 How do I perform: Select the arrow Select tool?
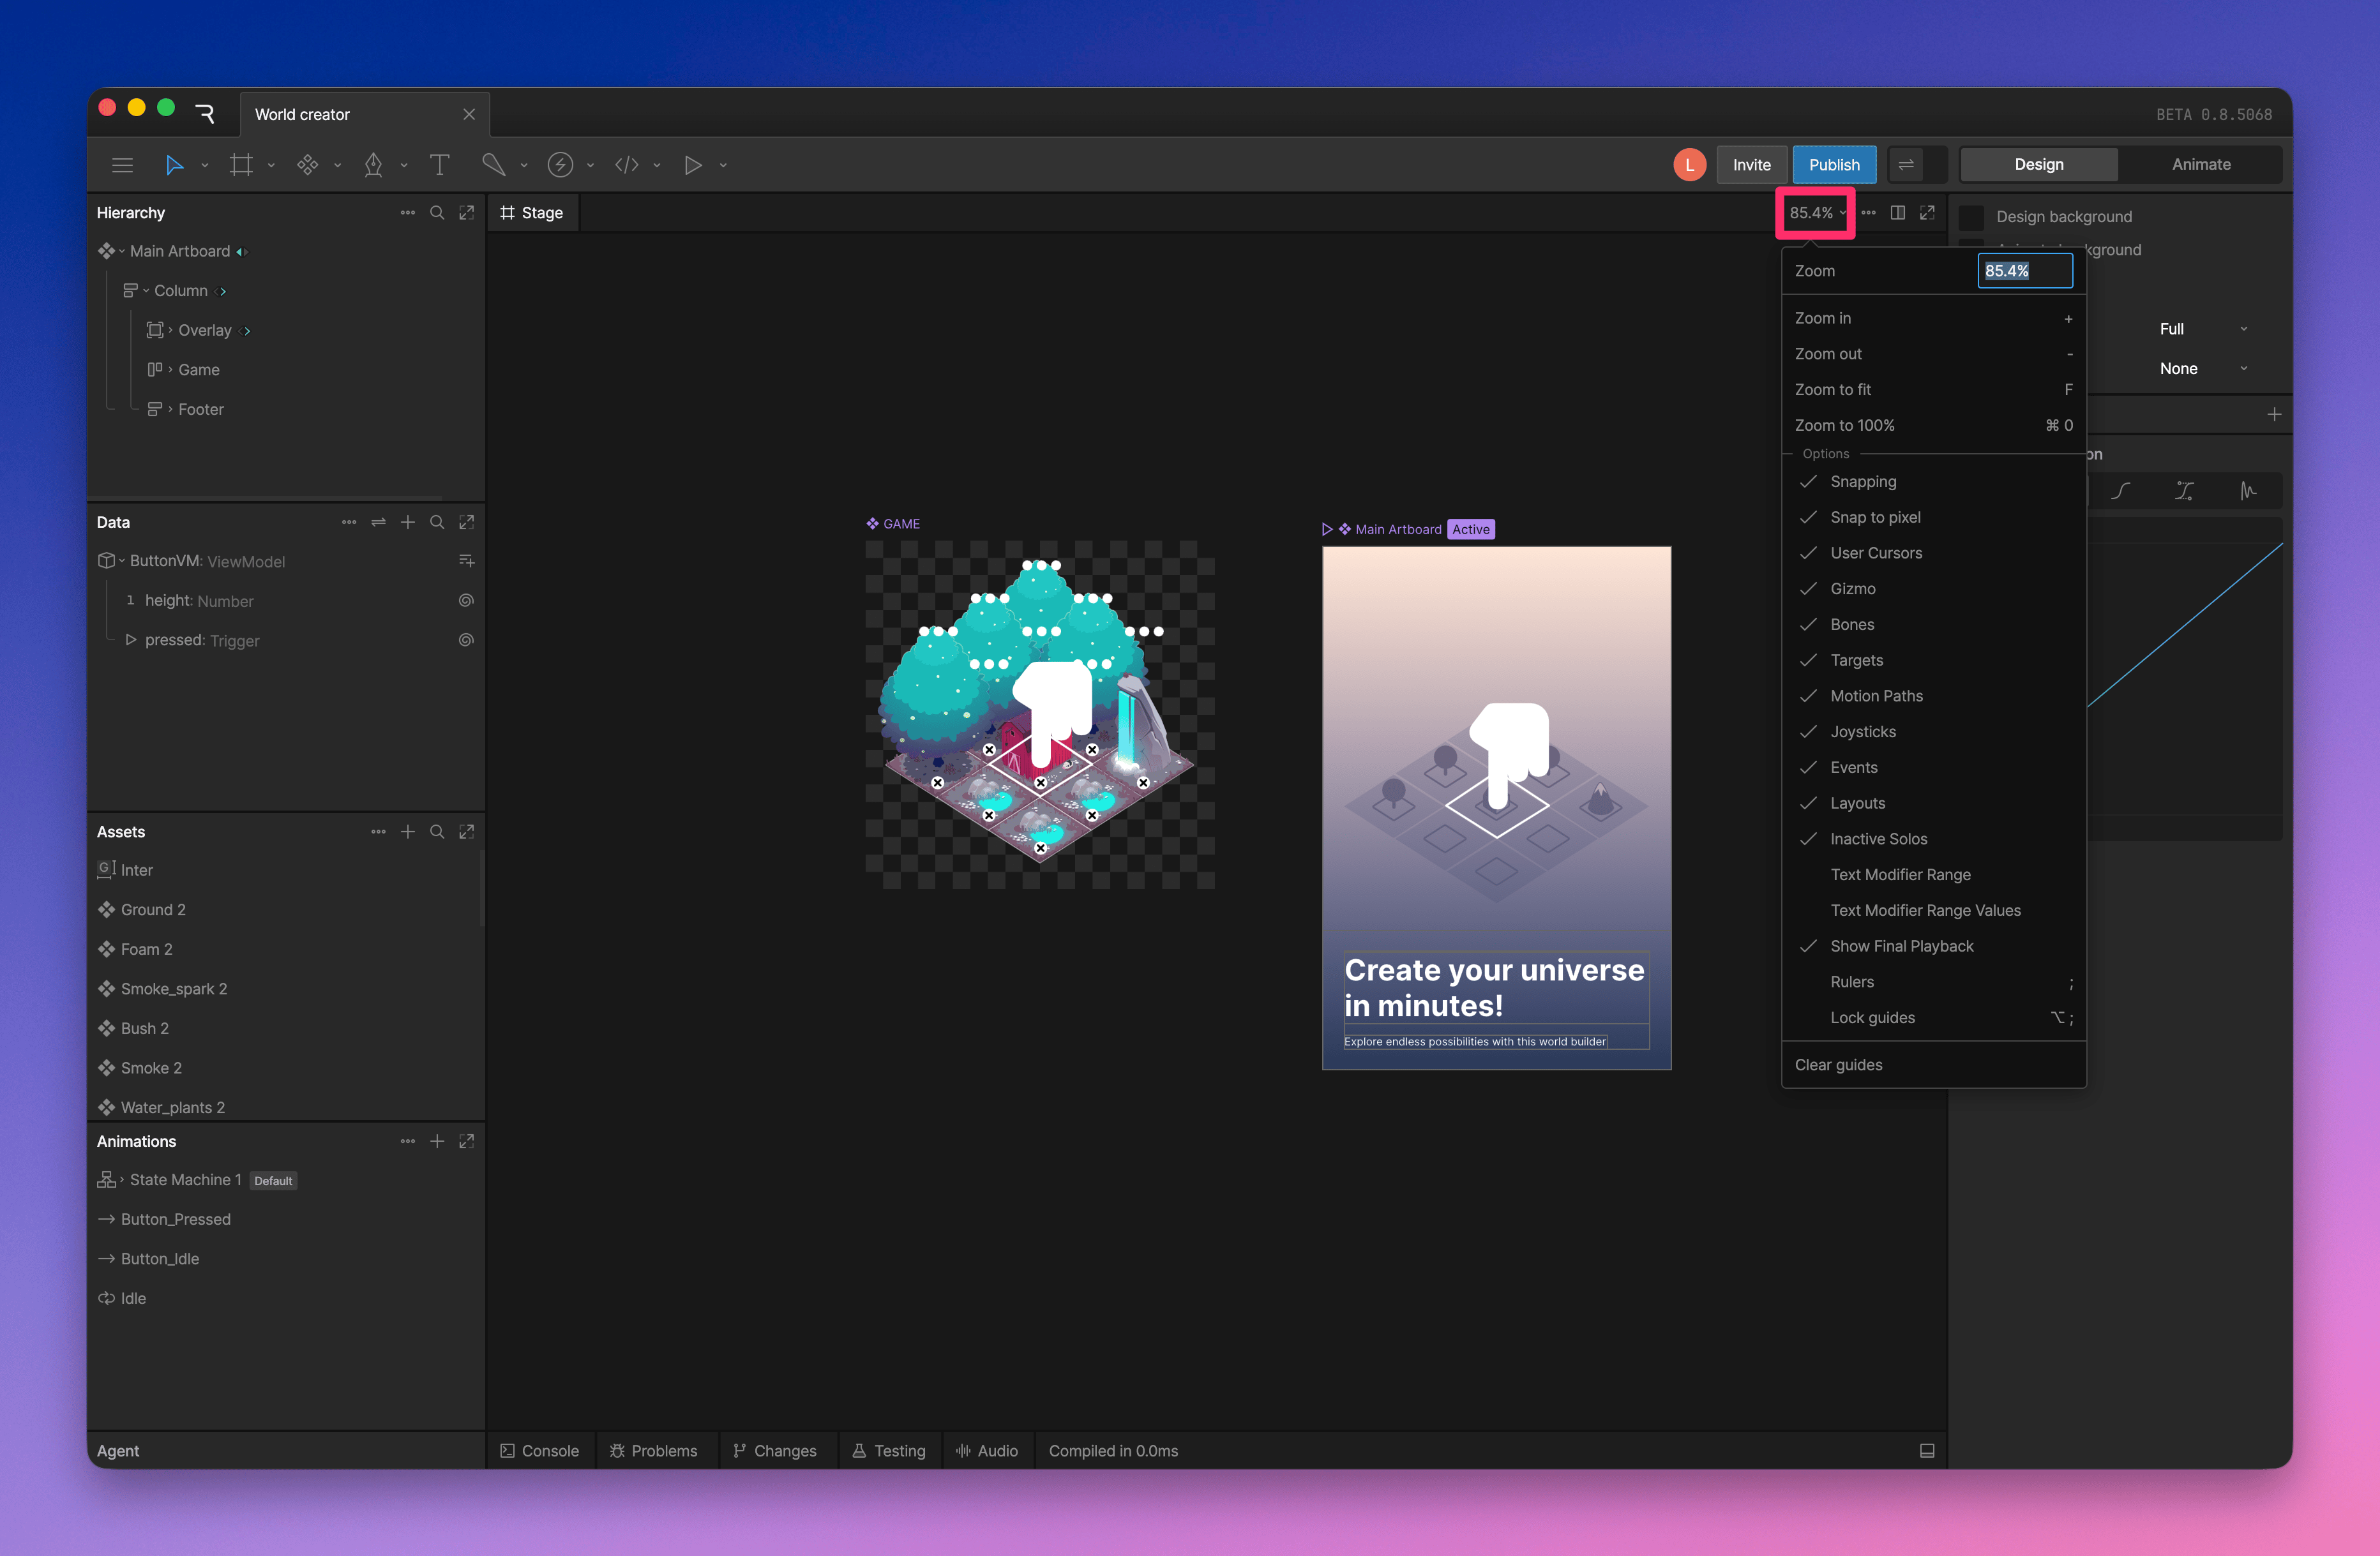click(x=174, y=165)
